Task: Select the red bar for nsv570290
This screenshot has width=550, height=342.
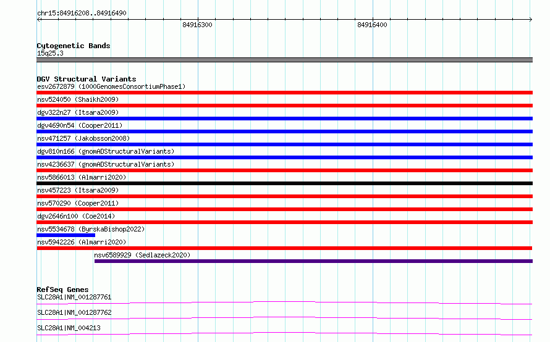Action: [284, 209]
